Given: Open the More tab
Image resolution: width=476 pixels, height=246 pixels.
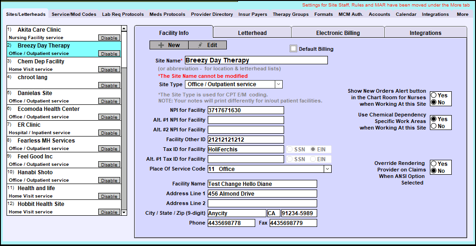Looking at the screenshot, I should [x=462, y=14].
